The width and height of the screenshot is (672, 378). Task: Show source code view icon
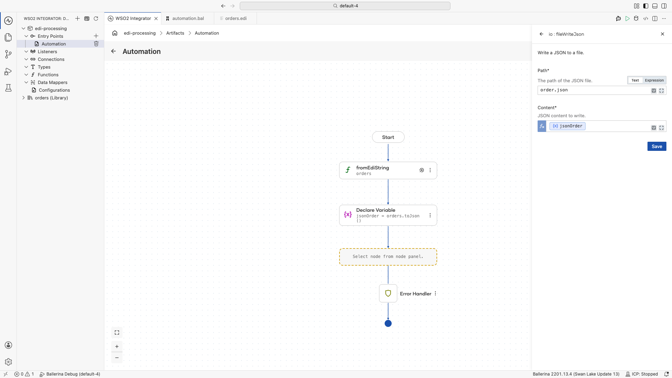point(646,19)
